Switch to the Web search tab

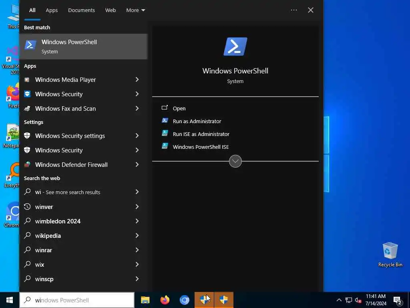point(111,10)
